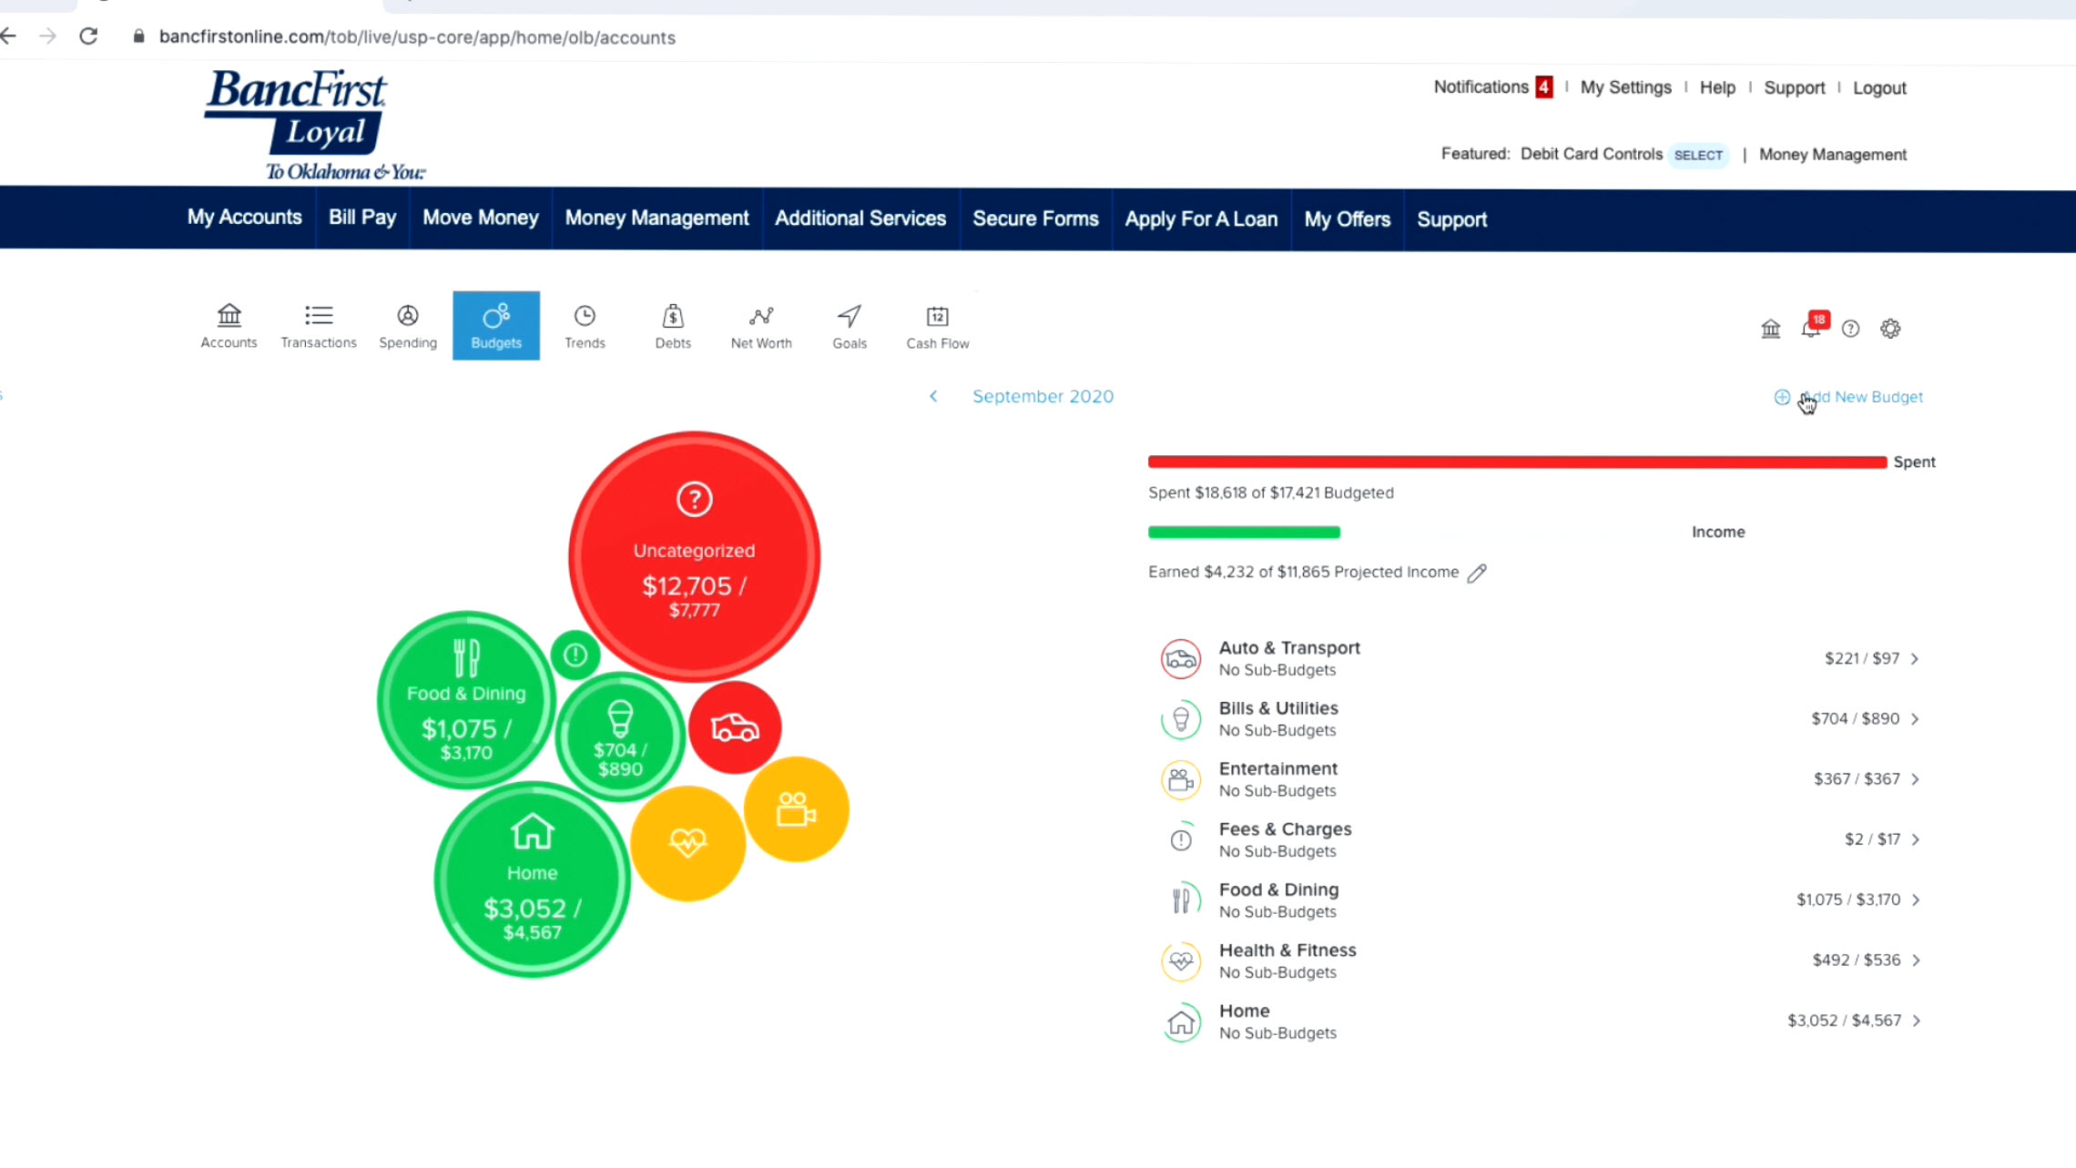Expand Auto & Transport budget chevron
The width and height of the screenshot is (2076, 1168).
coord(1916,659)
